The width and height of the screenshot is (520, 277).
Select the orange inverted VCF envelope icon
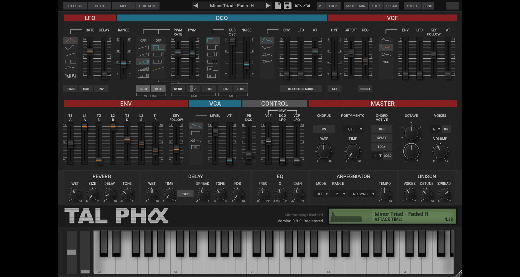(x=386, y=47)
